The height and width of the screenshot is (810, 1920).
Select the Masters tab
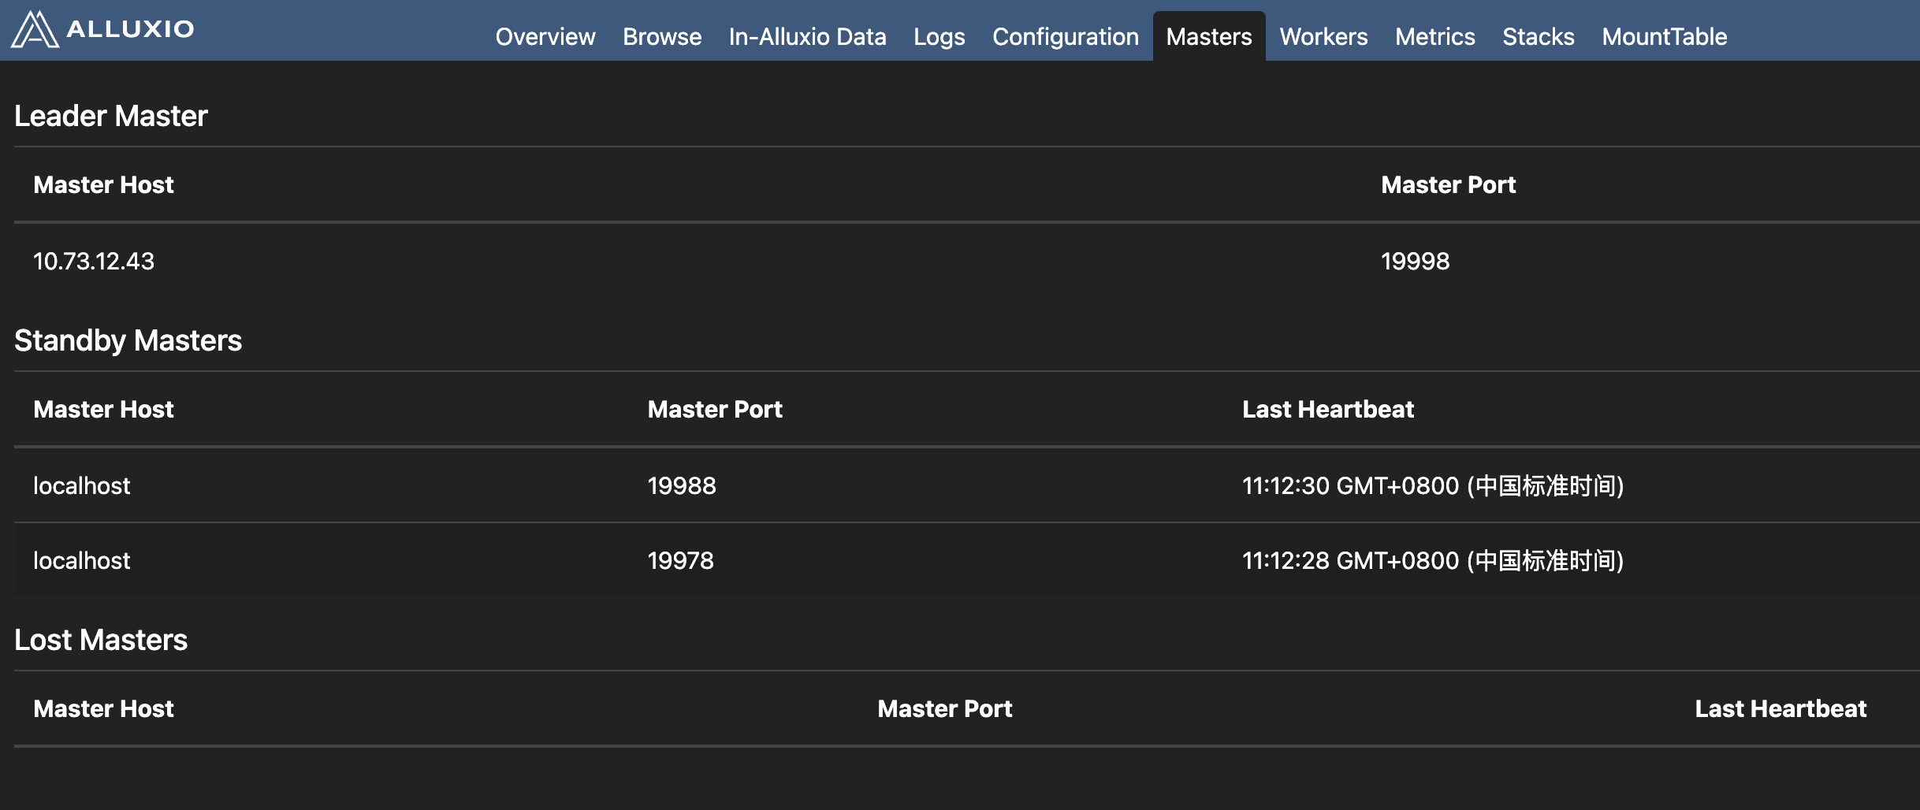coord(1207,36)
